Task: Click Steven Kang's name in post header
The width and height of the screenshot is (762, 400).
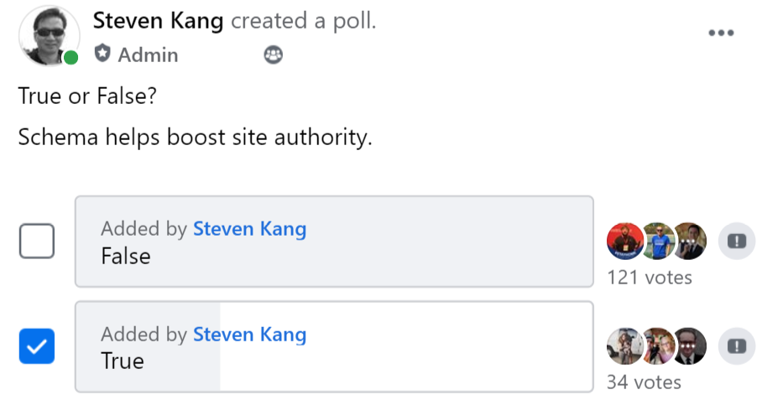Action: coord(158,21)
